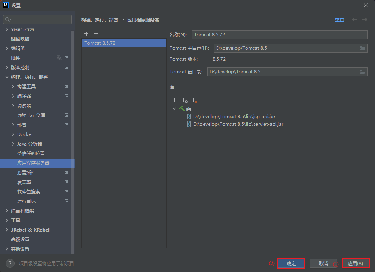
Task: Click project-level icon next to 软件包搜索
Action: tap(67, 192)
